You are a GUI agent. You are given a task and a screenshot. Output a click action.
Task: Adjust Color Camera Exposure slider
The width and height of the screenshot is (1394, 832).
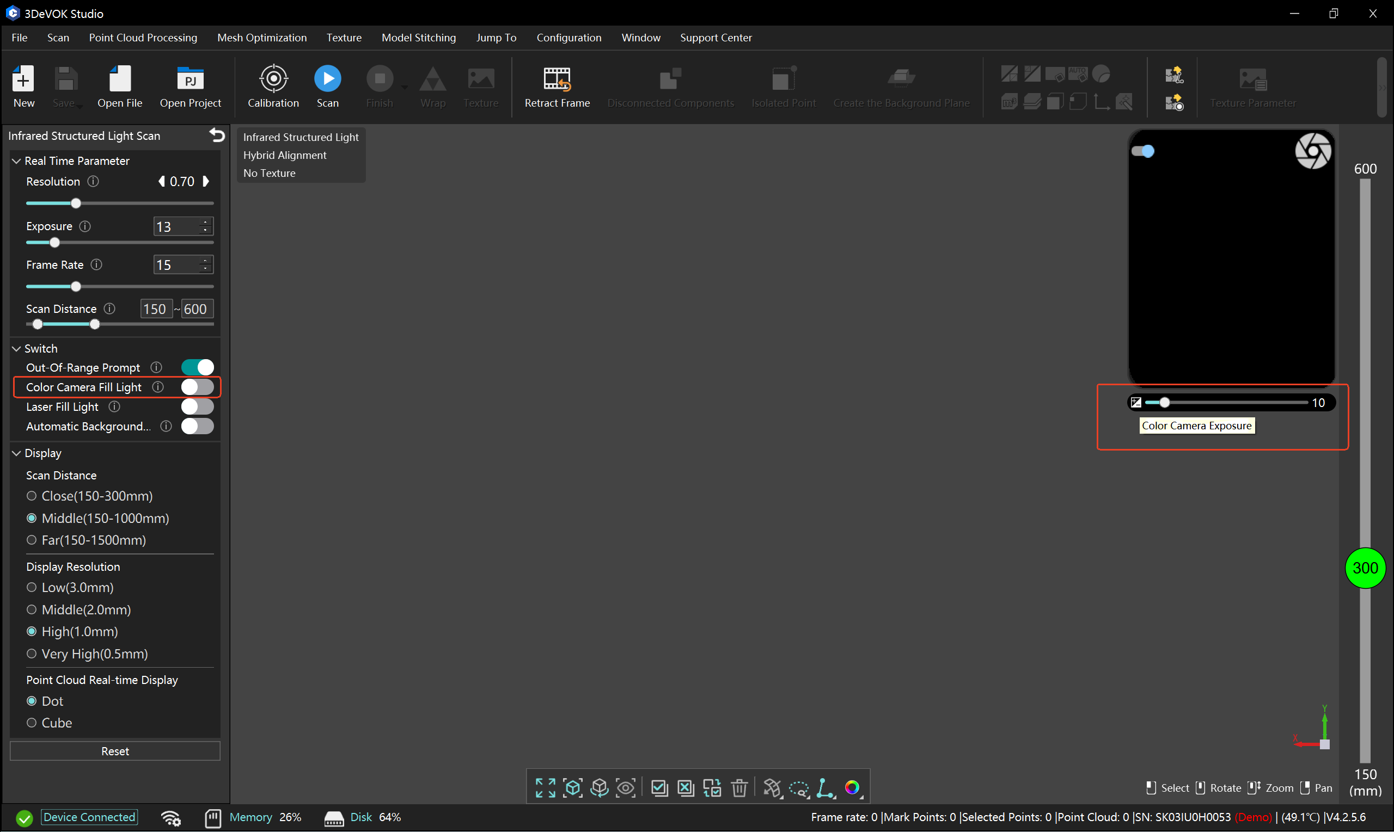pyautogui.click(x=1165, y=403)
